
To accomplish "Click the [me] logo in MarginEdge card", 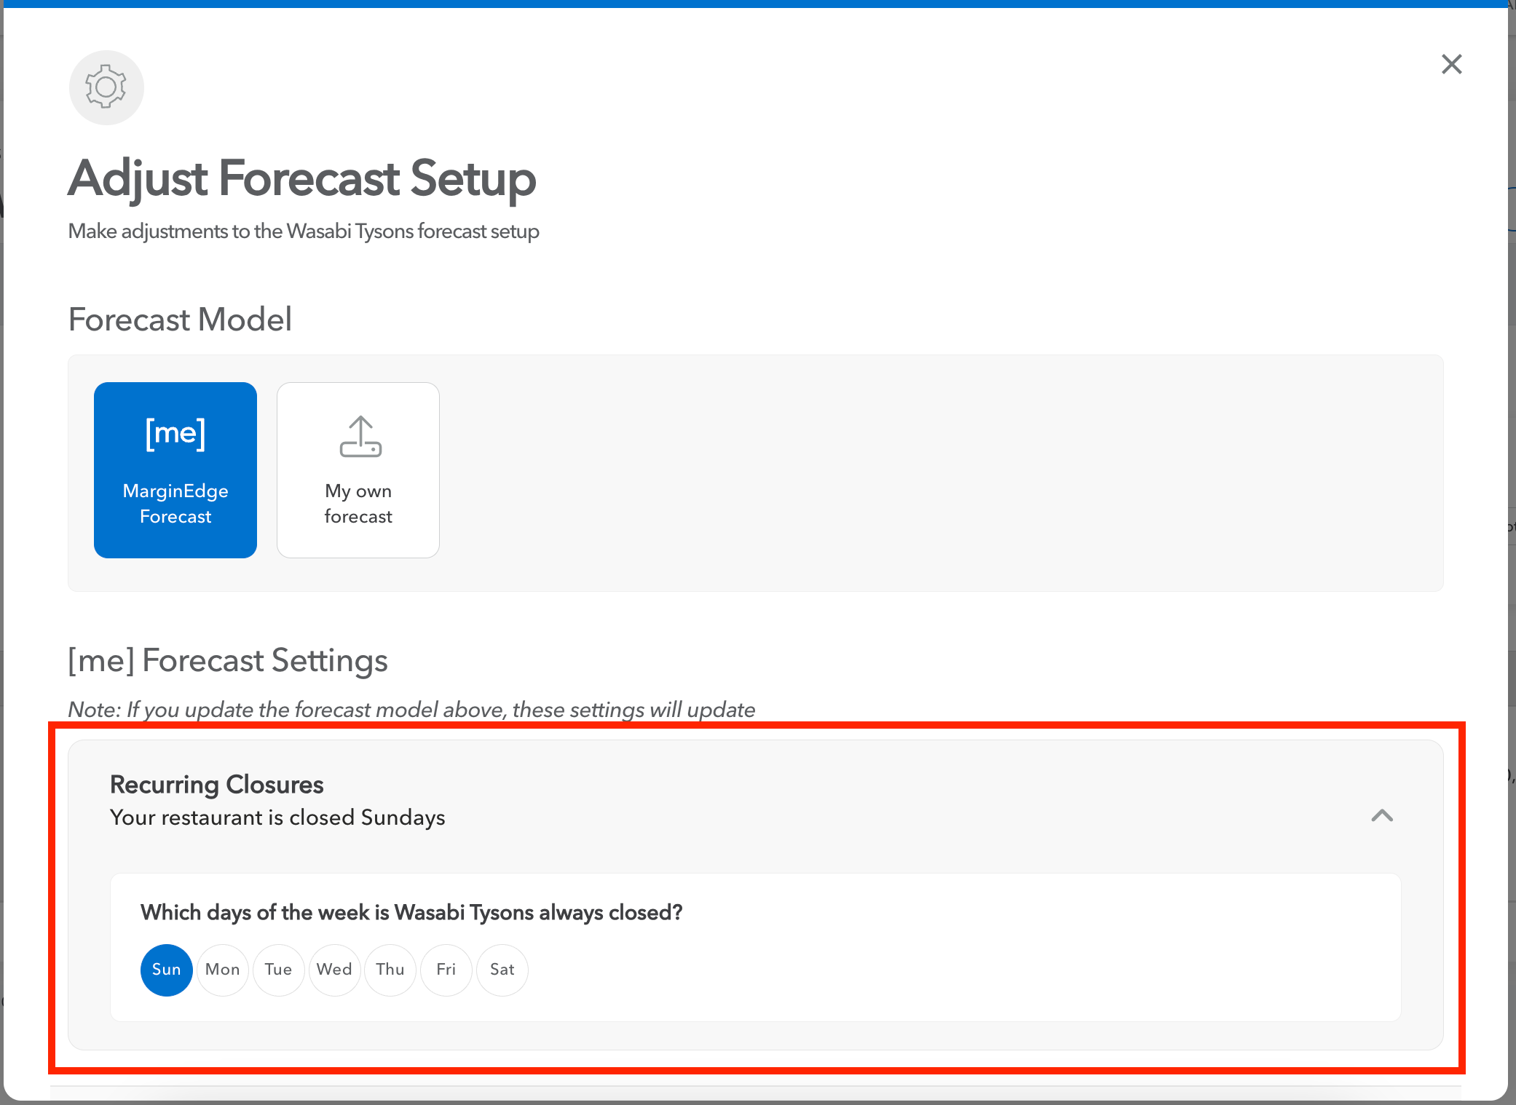I will [x=175, y=434].
